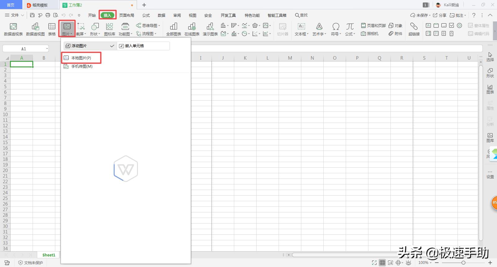Click 在线图表 online chart icon
Image resolution: width=497 pixels, height=267 pixels.
(192, 29)
